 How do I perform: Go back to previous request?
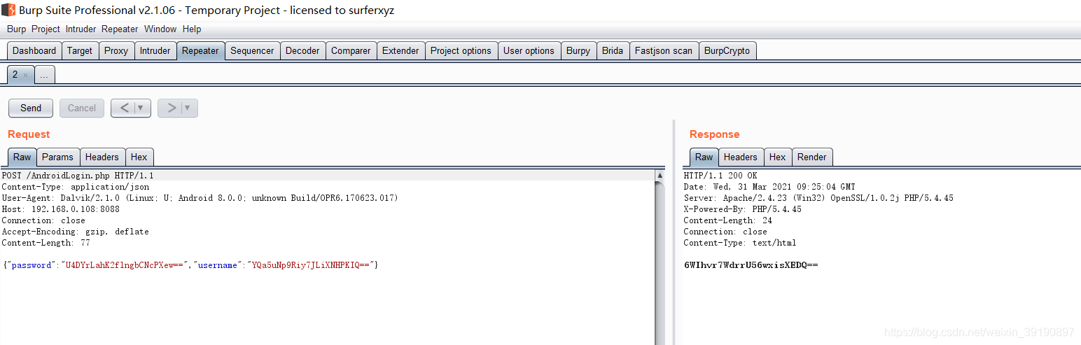pyautogui.click(x=124, y=108)
